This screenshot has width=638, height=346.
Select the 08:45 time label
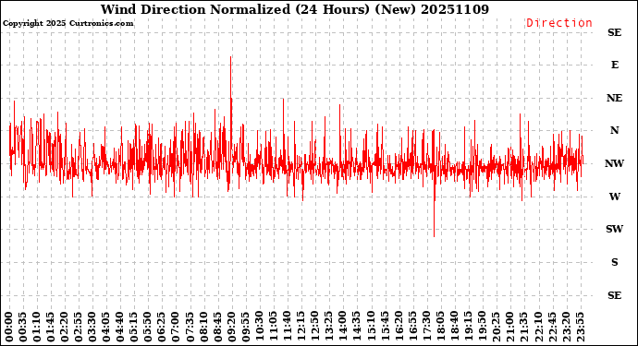coord(217,327)
